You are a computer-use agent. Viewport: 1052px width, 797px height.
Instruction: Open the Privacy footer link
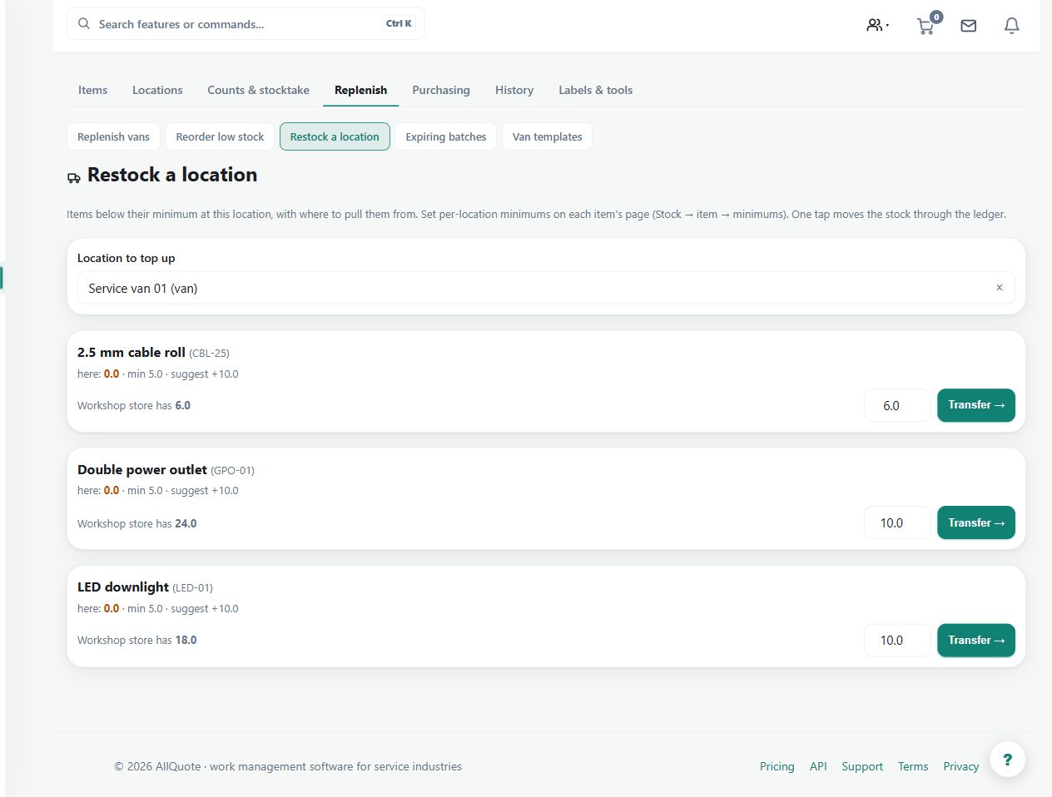point(960,766)
